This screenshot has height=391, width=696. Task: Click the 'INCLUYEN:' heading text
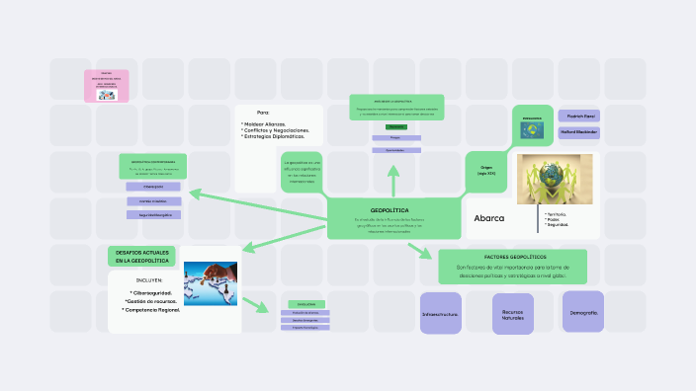point(149,280)
